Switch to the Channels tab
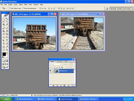 59,61
